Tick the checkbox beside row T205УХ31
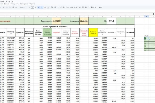The width and height of the screenshot is (155, 103). click(x=145, y=50)
